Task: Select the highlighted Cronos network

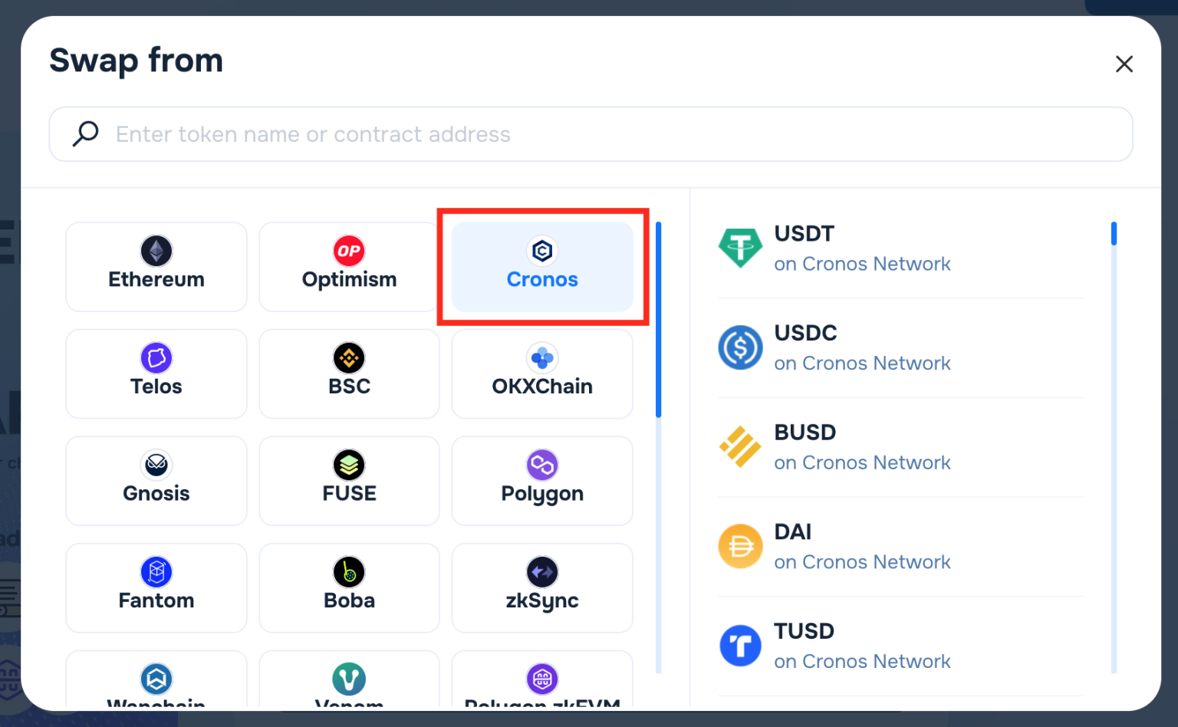Action: [x=542, y=266]
